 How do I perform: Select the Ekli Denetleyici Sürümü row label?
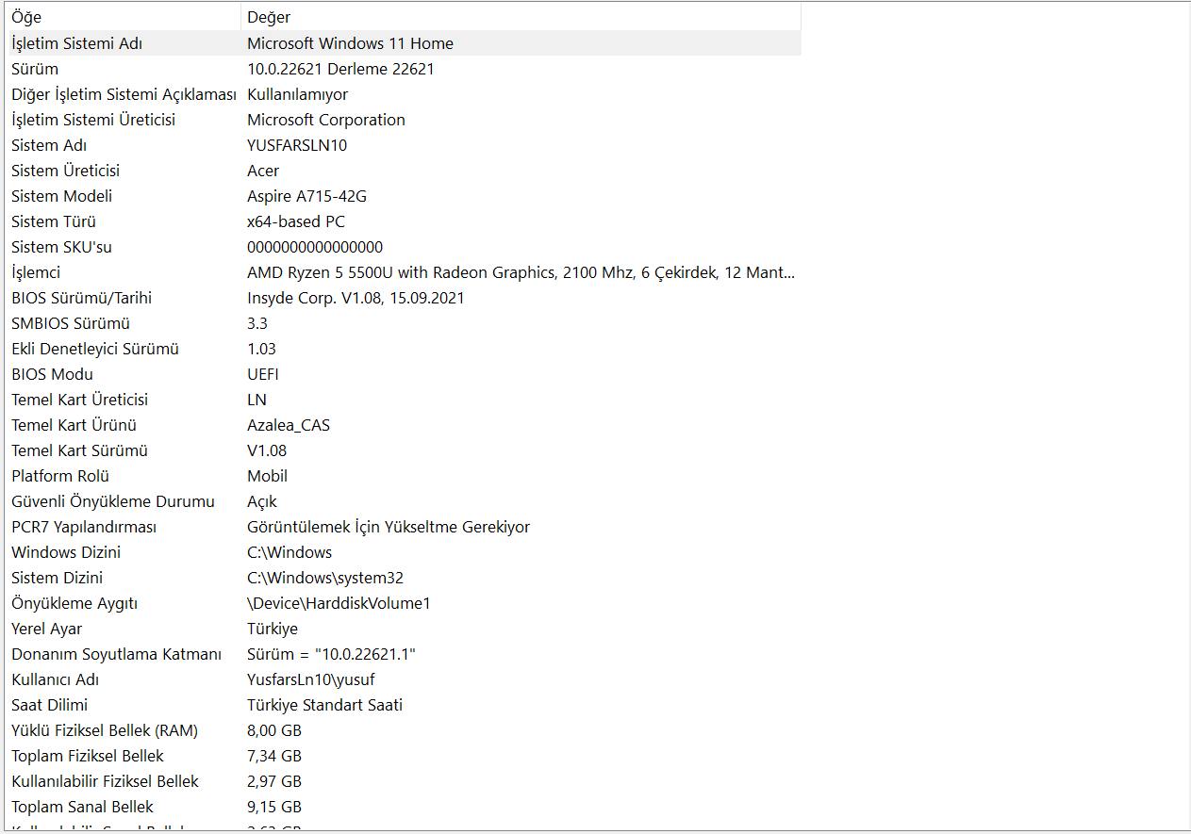94,349
